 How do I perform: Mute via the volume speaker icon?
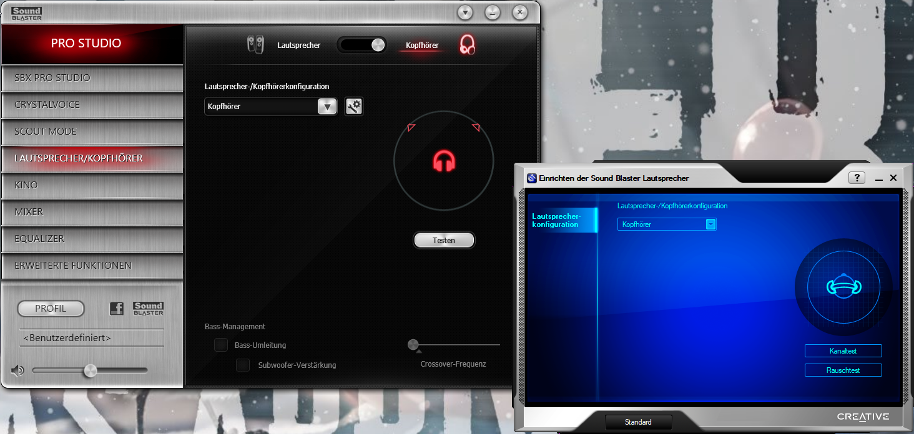17,371
